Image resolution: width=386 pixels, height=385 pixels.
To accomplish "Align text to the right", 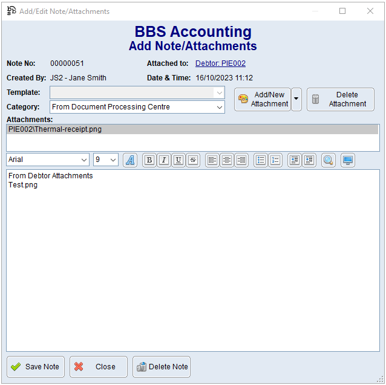I will pos(241,160).
